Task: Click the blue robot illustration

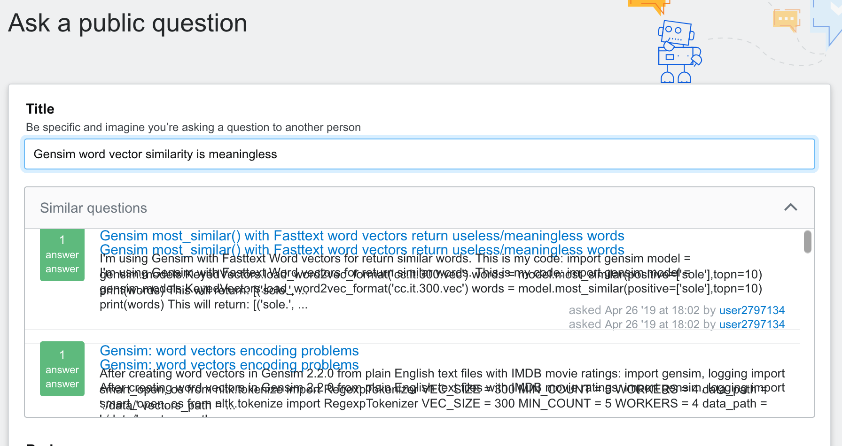Action: click(x=679, y=52)
